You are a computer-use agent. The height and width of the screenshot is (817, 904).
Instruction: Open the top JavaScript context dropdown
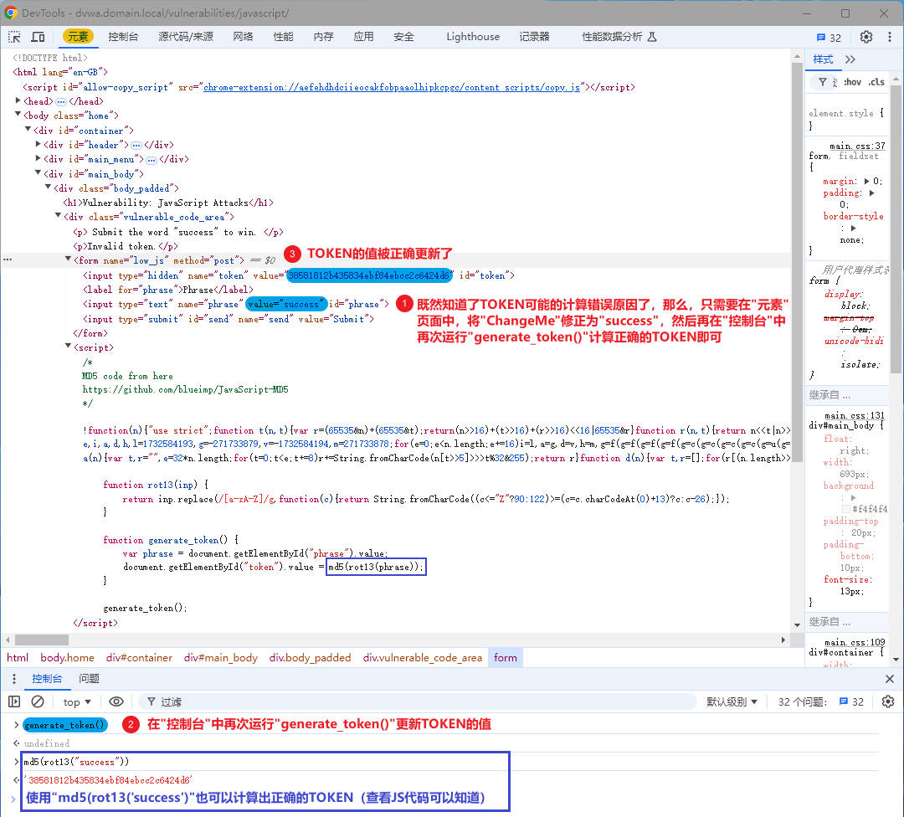pos(77,701)
